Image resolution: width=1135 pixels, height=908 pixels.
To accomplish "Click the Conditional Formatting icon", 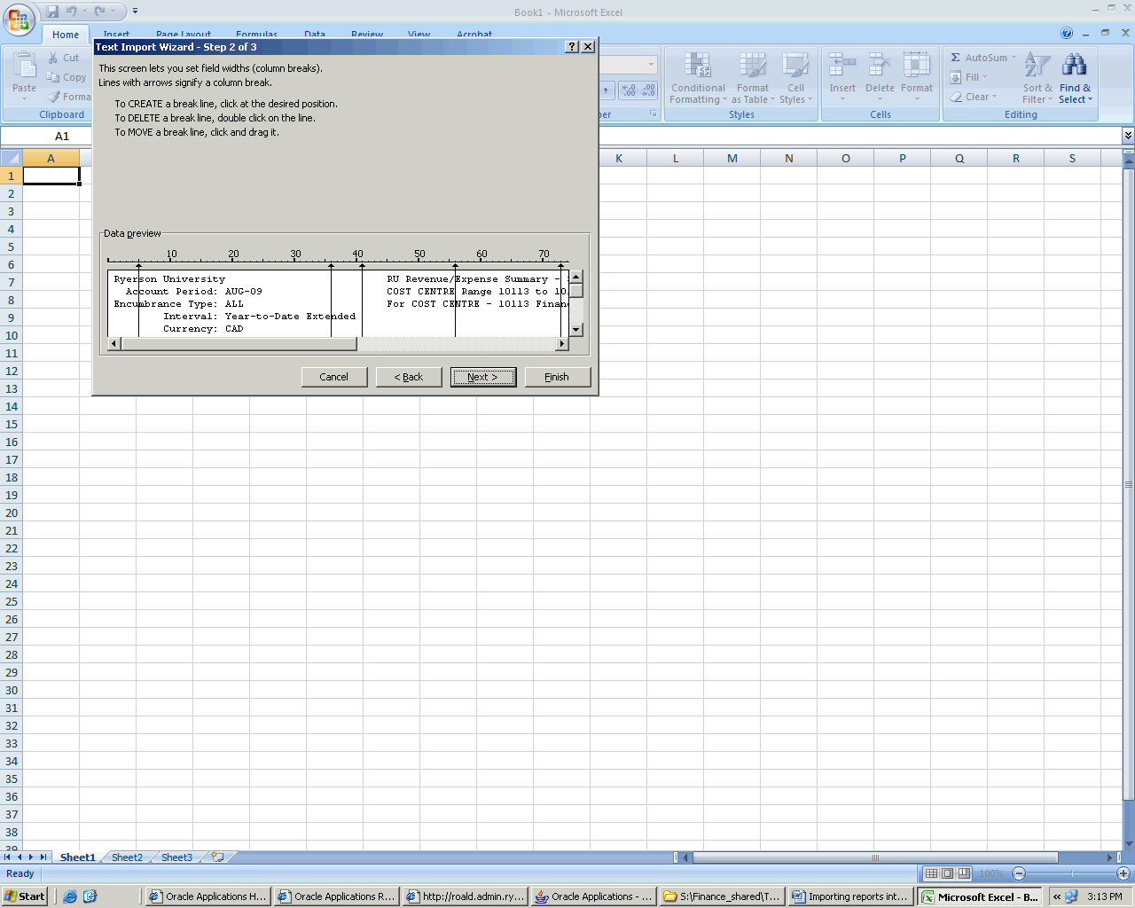I will tap(698, 66).
